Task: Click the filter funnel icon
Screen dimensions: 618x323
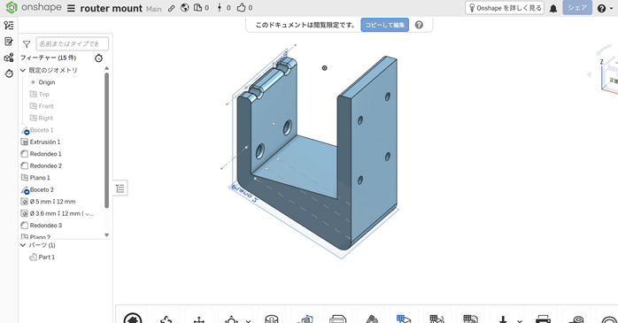Action: [x=27, y=44]
